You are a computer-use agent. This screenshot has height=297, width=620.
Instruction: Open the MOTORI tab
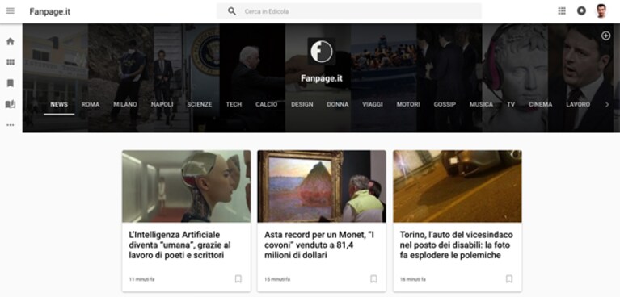click(x=408, y=105)
